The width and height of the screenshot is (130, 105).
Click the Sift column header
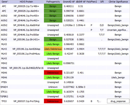coord(102,2)
